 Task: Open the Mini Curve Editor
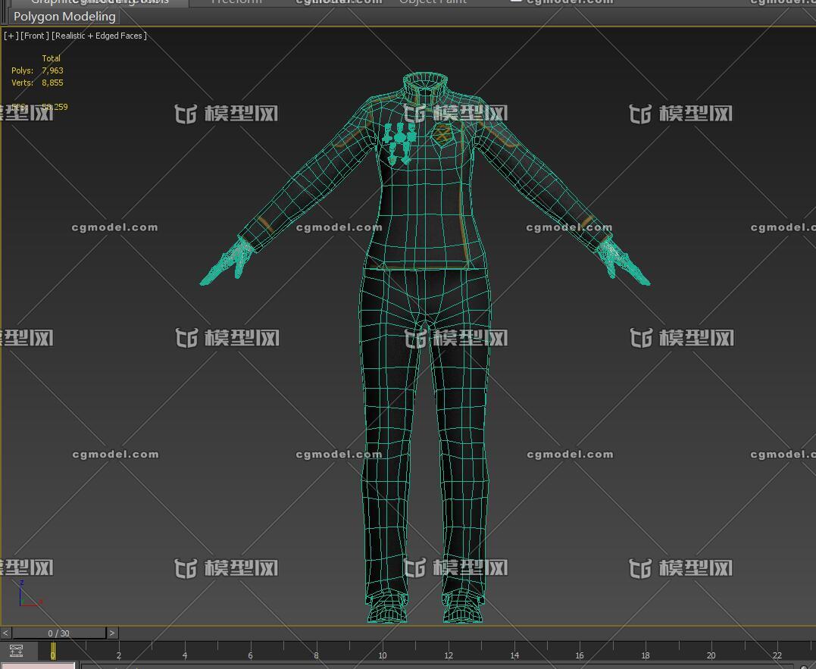(16, 651)
